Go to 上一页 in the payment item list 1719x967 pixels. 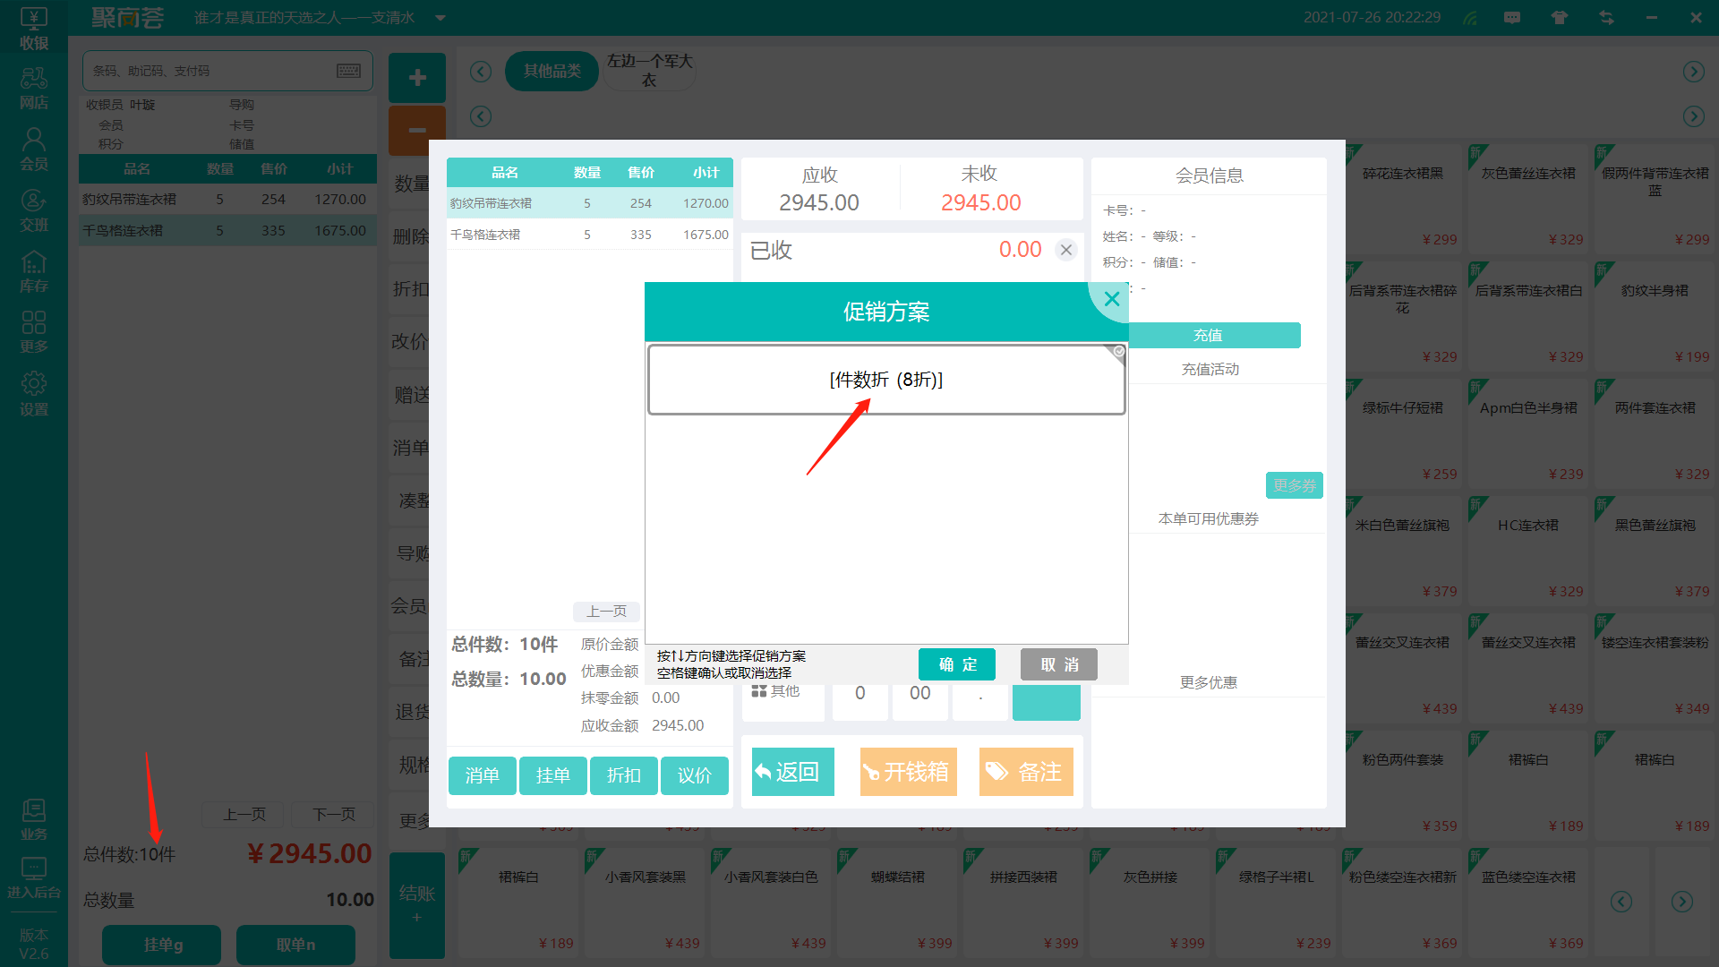point(606,612)
